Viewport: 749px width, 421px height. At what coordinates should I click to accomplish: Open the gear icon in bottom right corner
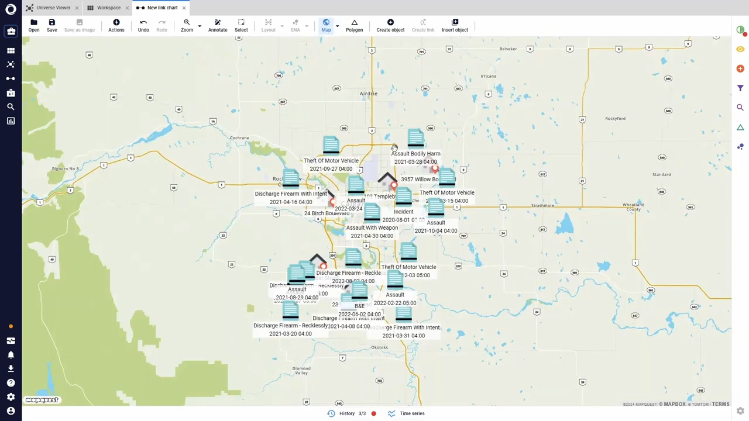tap(740, 411)
